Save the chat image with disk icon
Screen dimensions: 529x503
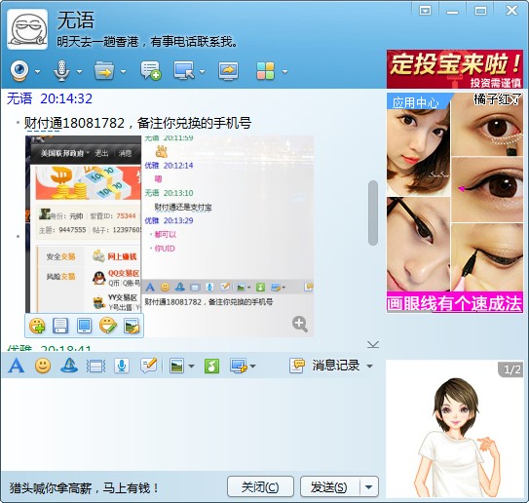[x=60, y=326]
